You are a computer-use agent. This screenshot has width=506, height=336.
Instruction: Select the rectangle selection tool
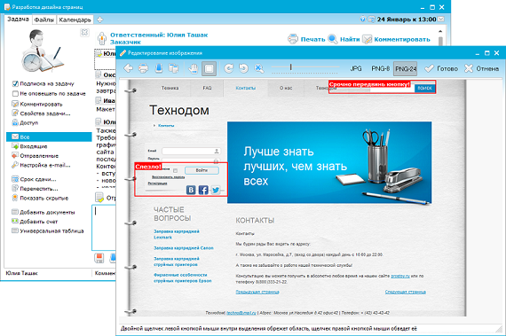209,68
